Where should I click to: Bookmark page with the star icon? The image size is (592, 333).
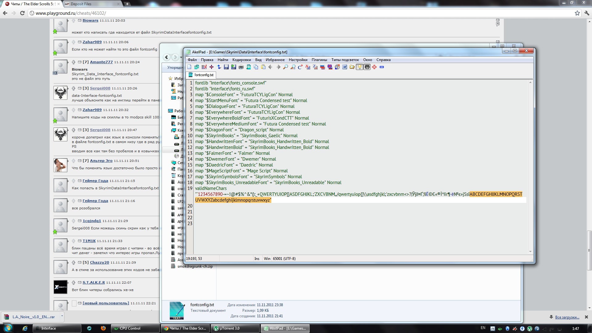coord(577,13)
